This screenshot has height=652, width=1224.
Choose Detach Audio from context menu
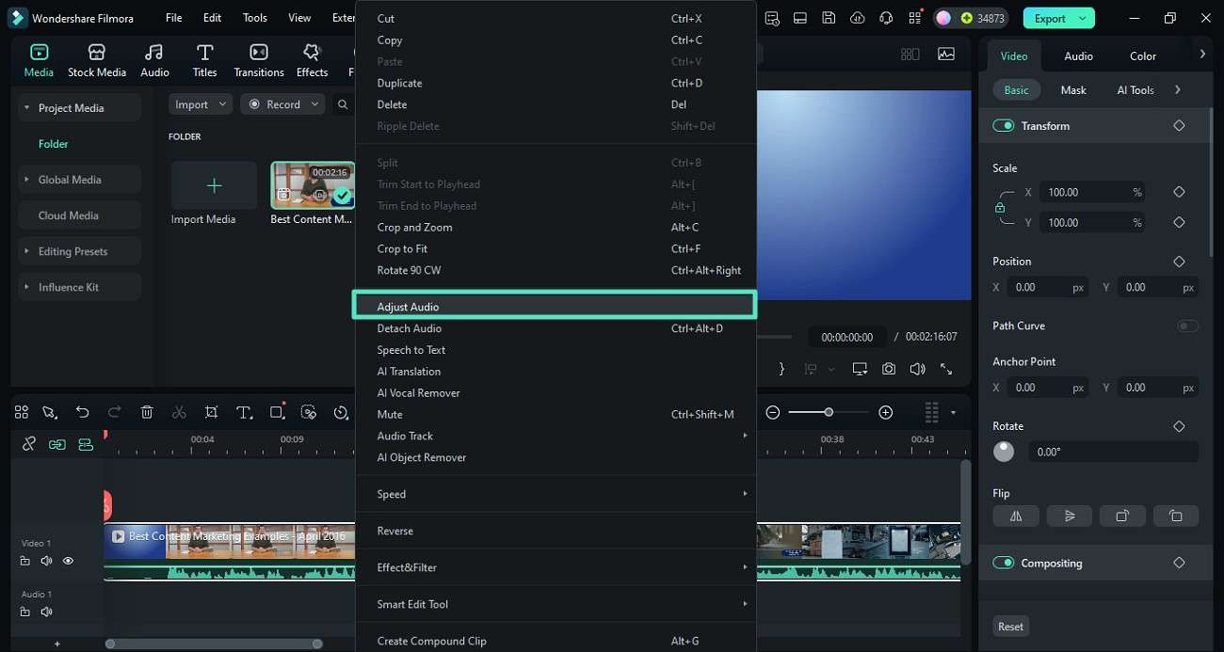555,328
